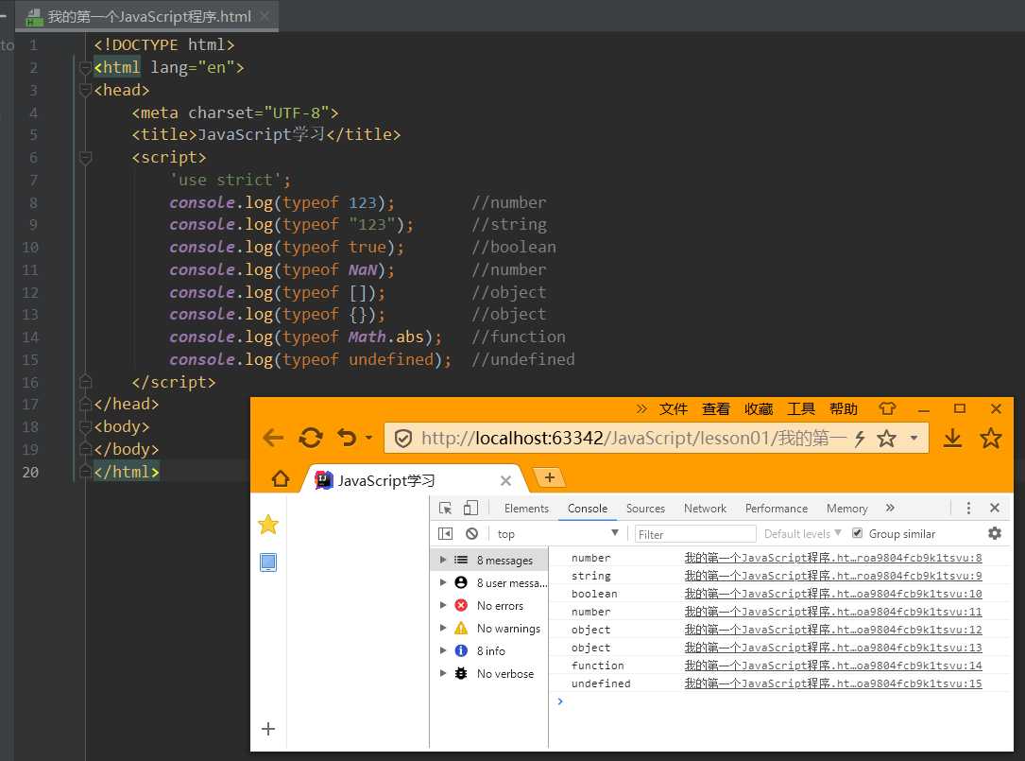Open the 帮助 menu in the browser

coord(844,409)
